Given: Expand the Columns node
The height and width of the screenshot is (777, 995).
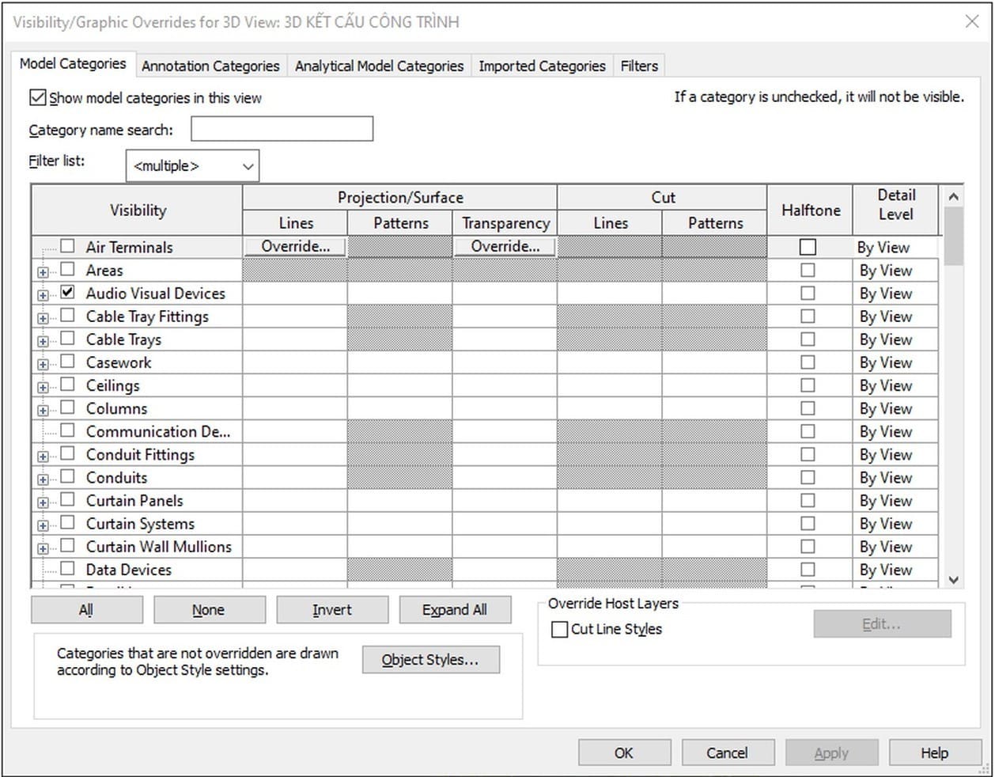Looking at the screenshot, I should coord(43,410).
